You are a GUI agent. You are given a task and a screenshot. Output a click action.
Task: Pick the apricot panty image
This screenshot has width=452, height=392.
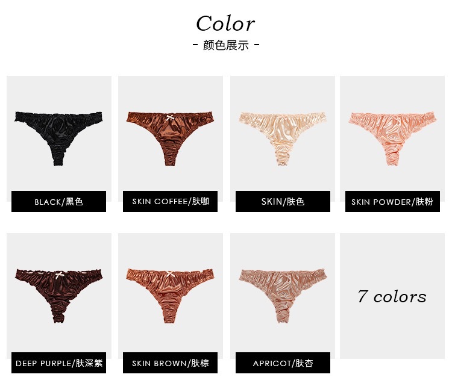(283, 296)
